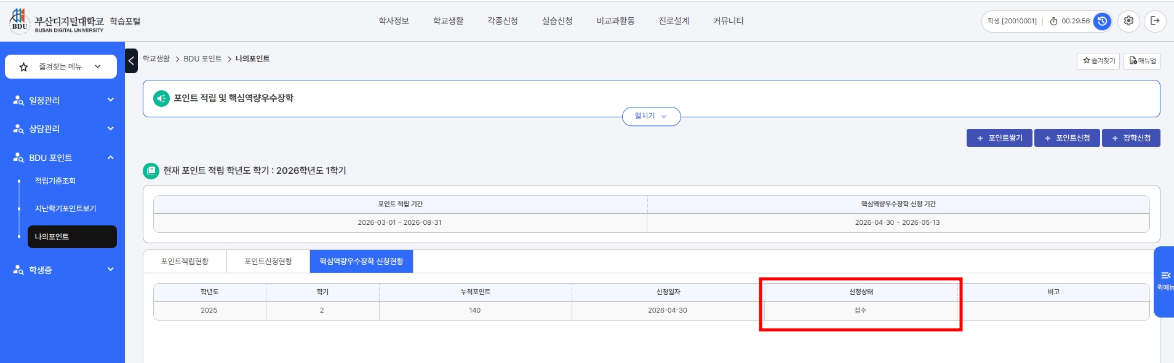Click 학교생활 breadcrumb link
The image size is (1174, 363).
156,59
